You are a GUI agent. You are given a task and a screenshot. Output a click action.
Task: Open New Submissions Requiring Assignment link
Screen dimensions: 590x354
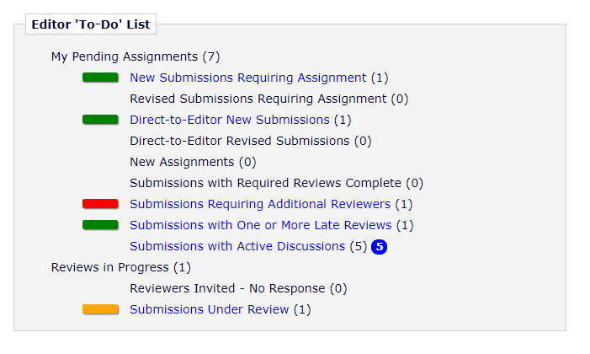[x=247, y=78]
